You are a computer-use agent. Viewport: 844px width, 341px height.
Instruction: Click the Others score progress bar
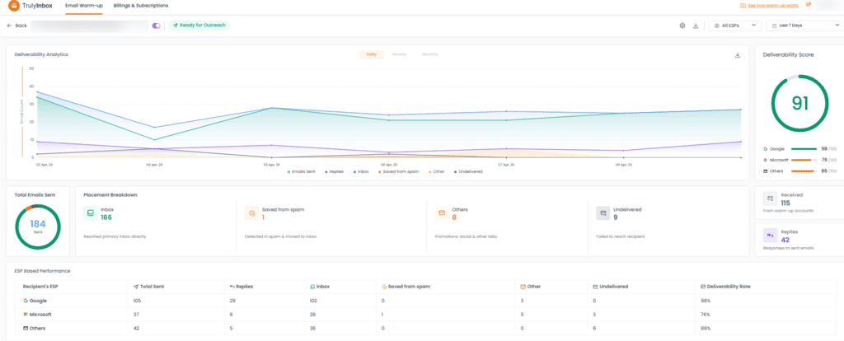803,171
